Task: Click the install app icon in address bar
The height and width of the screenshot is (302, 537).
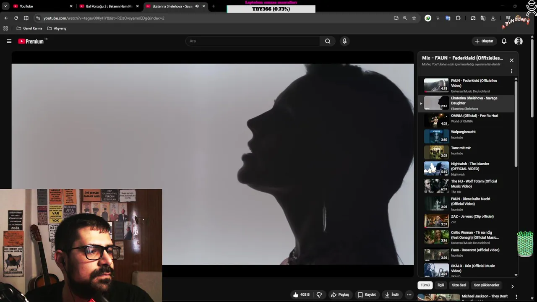Action: coord(396,18)
